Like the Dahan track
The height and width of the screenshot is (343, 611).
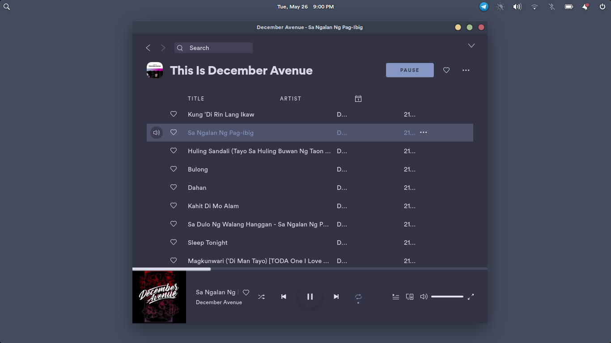coord(174,188)
